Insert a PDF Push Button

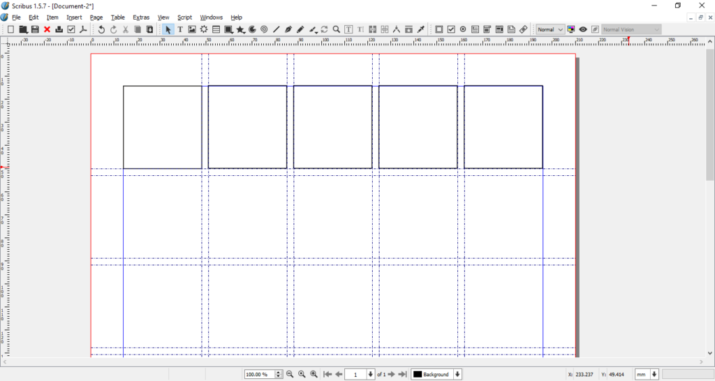coord(439,29)
